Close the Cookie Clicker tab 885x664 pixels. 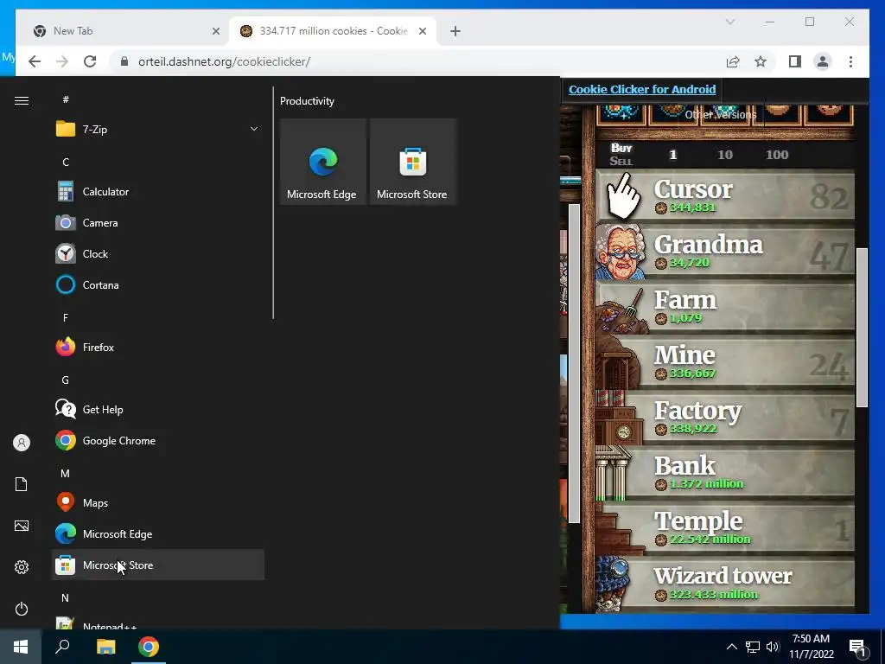click(422, 32)
